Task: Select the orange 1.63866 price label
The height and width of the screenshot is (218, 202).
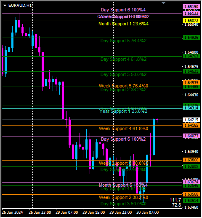Action: click(x=191, y=160)
